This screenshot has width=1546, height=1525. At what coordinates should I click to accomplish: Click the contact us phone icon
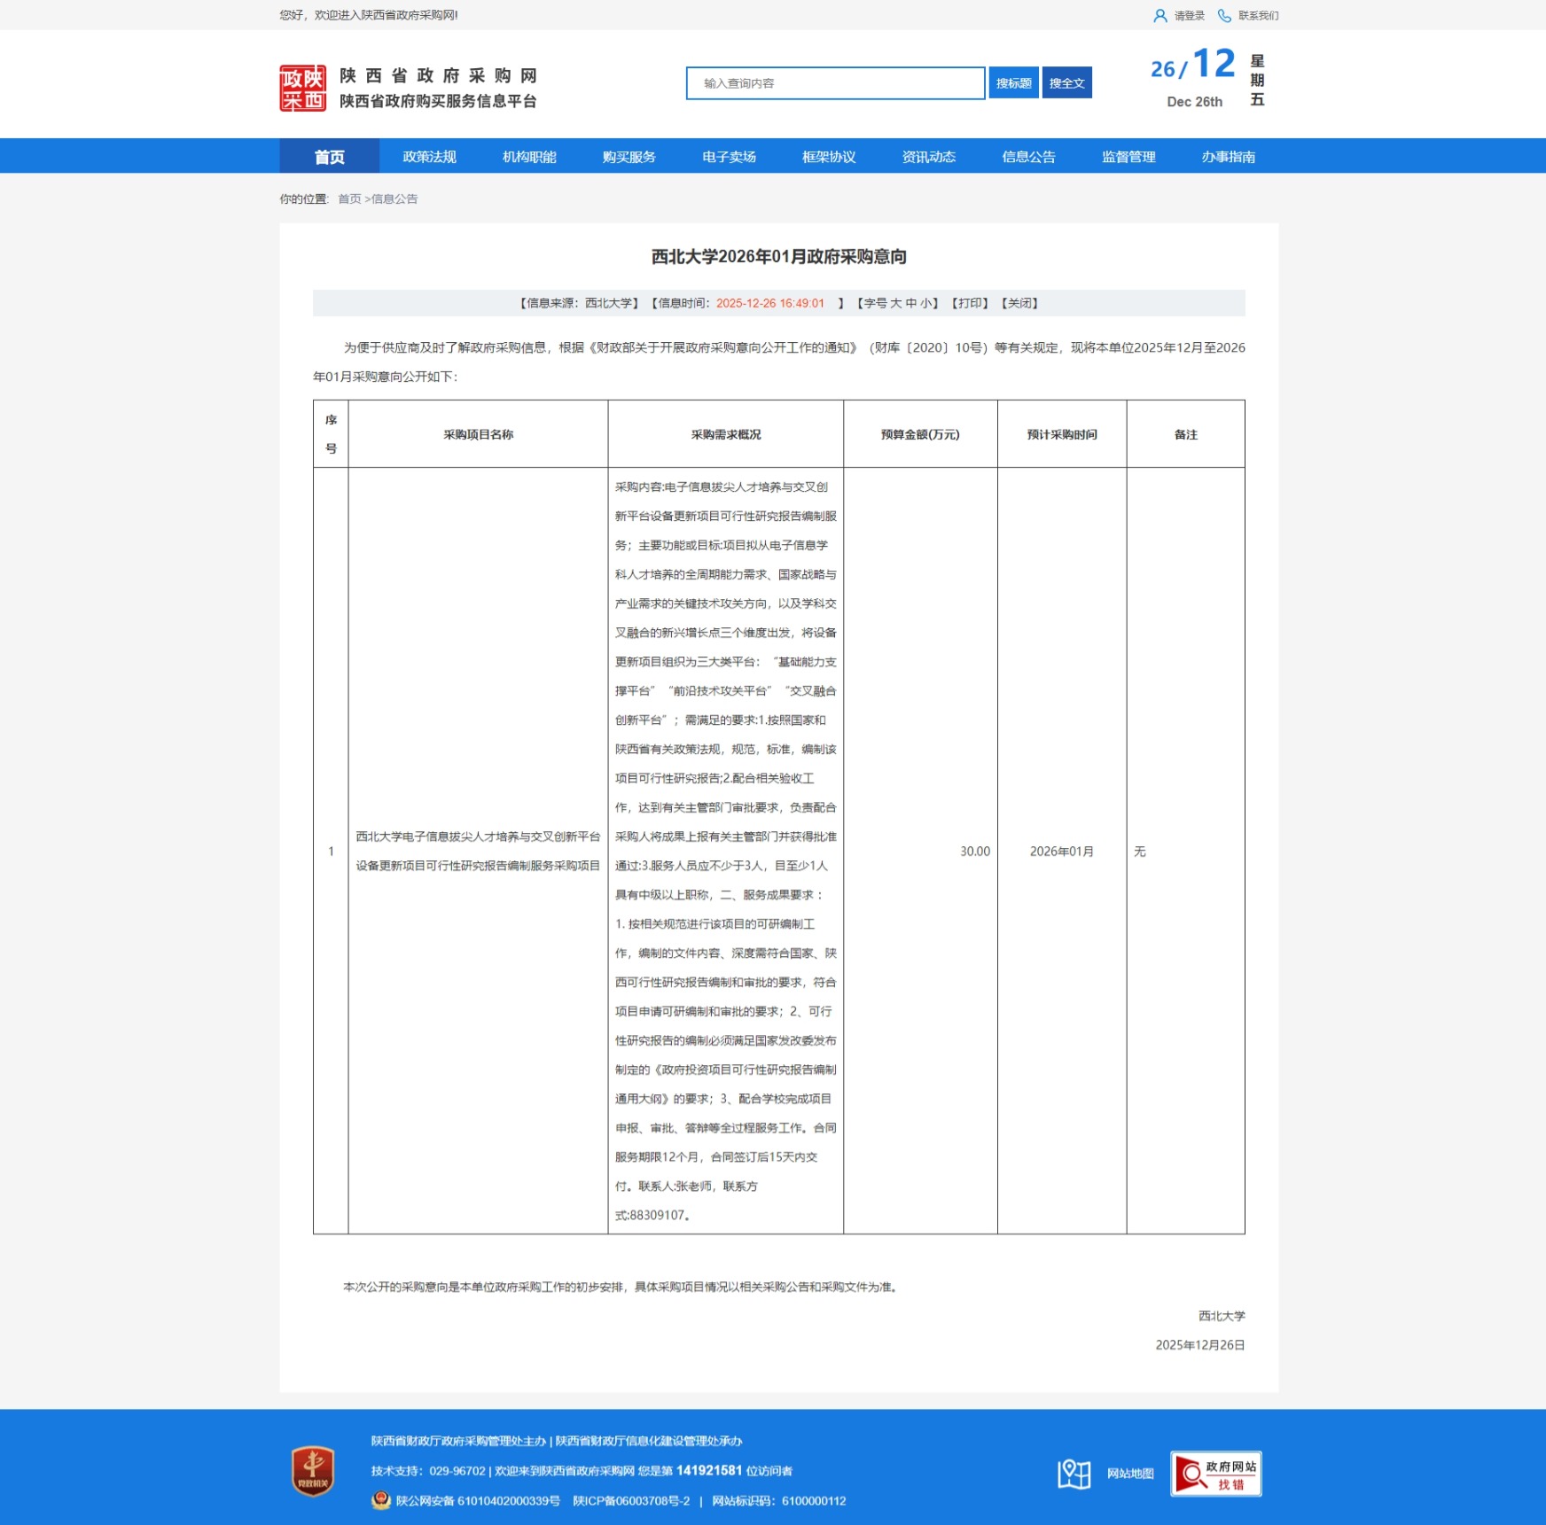coord(1224,16)
